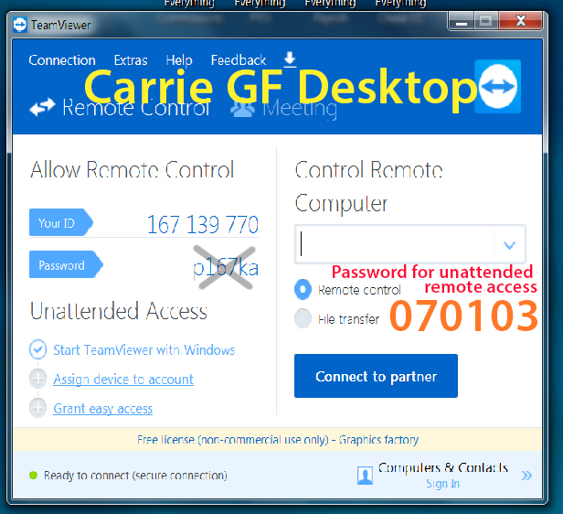Screen dimensions: 563x514
Task: Click the Computers & Contacts person icon
Action: click(x=365, y=476)
